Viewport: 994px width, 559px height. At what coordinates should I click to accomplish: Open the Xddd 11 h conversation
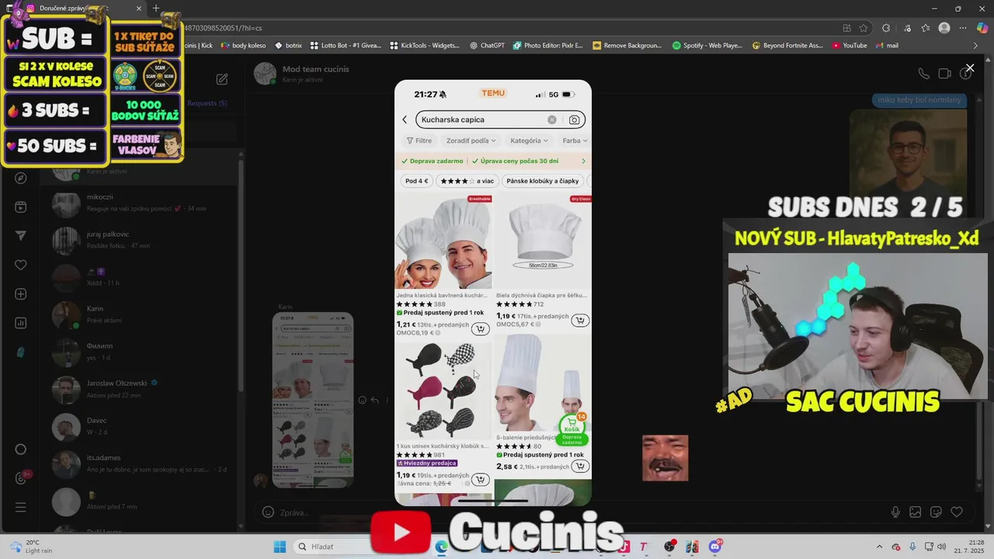click(142, 276)
